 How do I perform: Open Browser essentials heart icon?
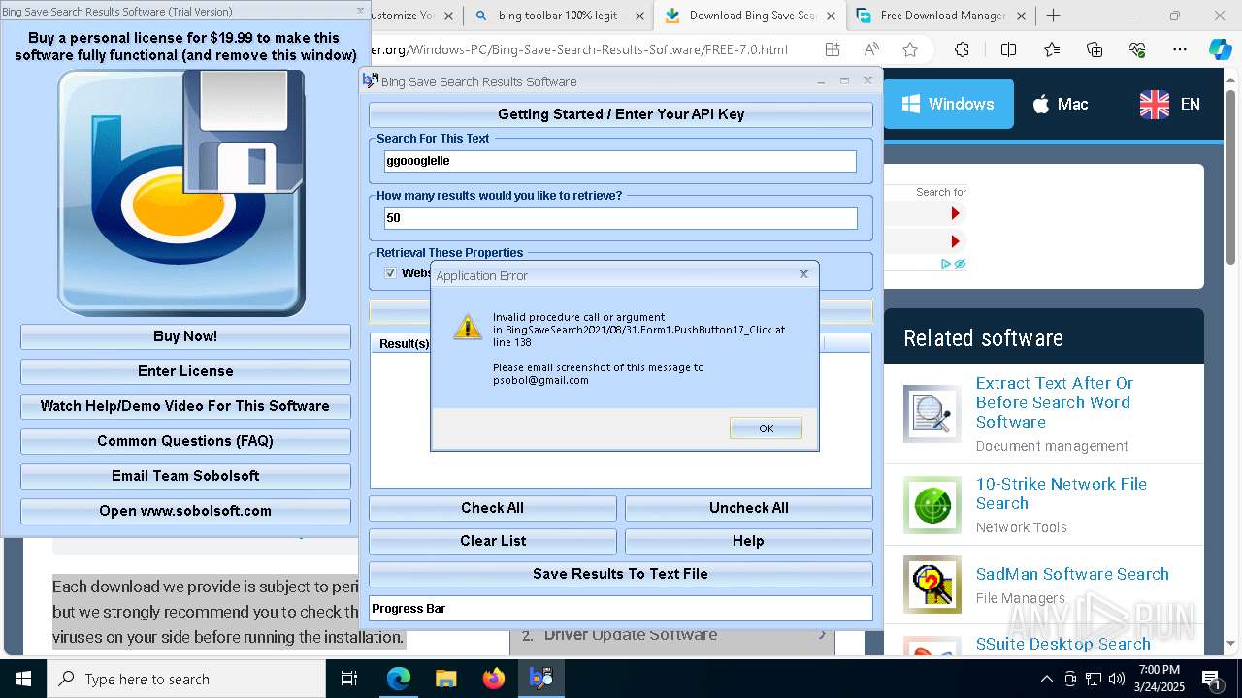[x=1137, y=49]
